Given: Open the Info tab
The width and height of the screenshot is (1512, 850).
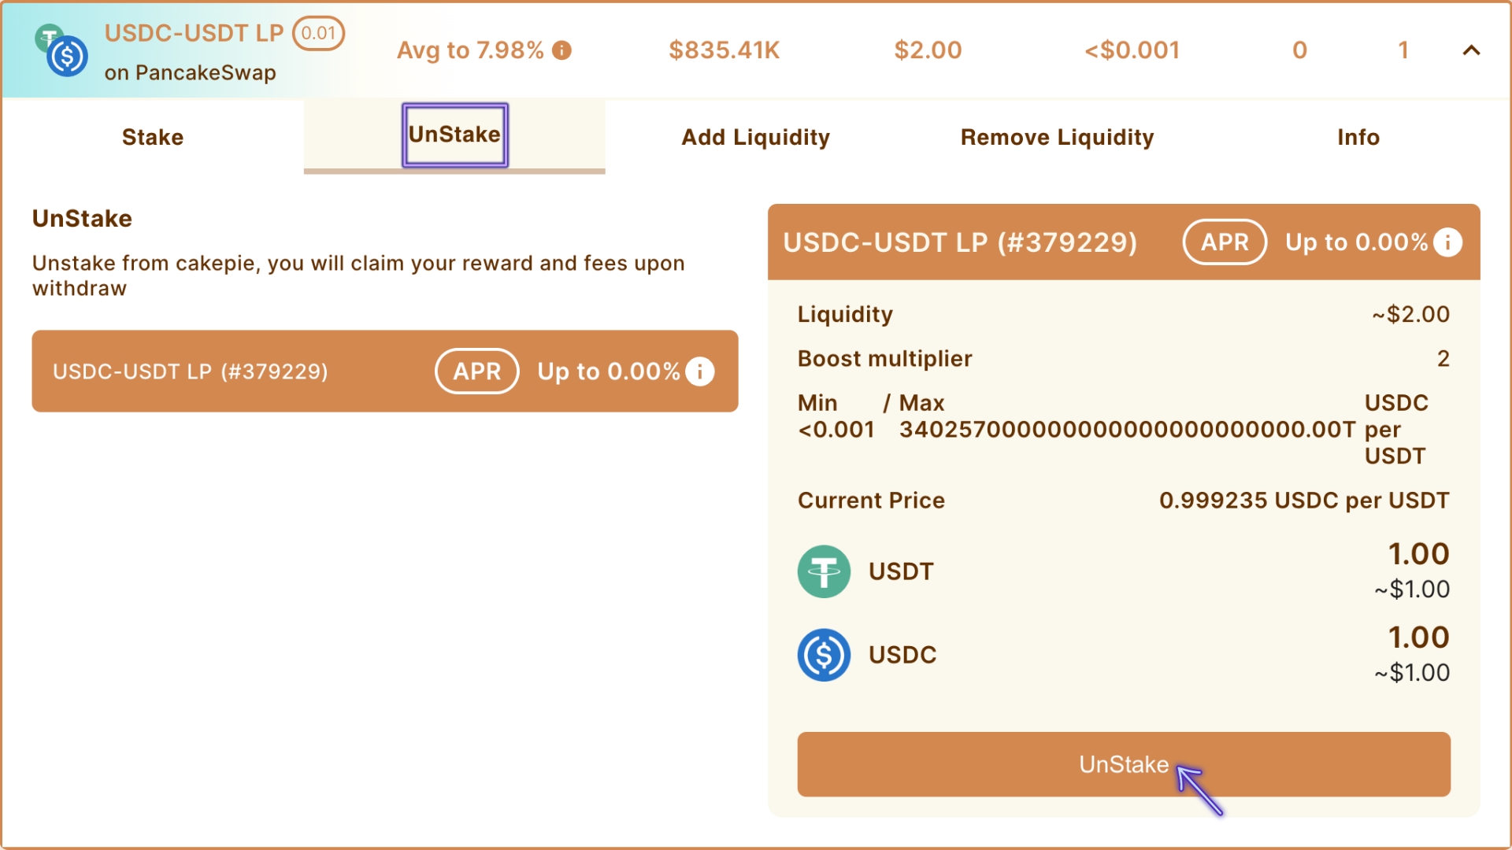Looking at the screenshot, I should 1358,137.
